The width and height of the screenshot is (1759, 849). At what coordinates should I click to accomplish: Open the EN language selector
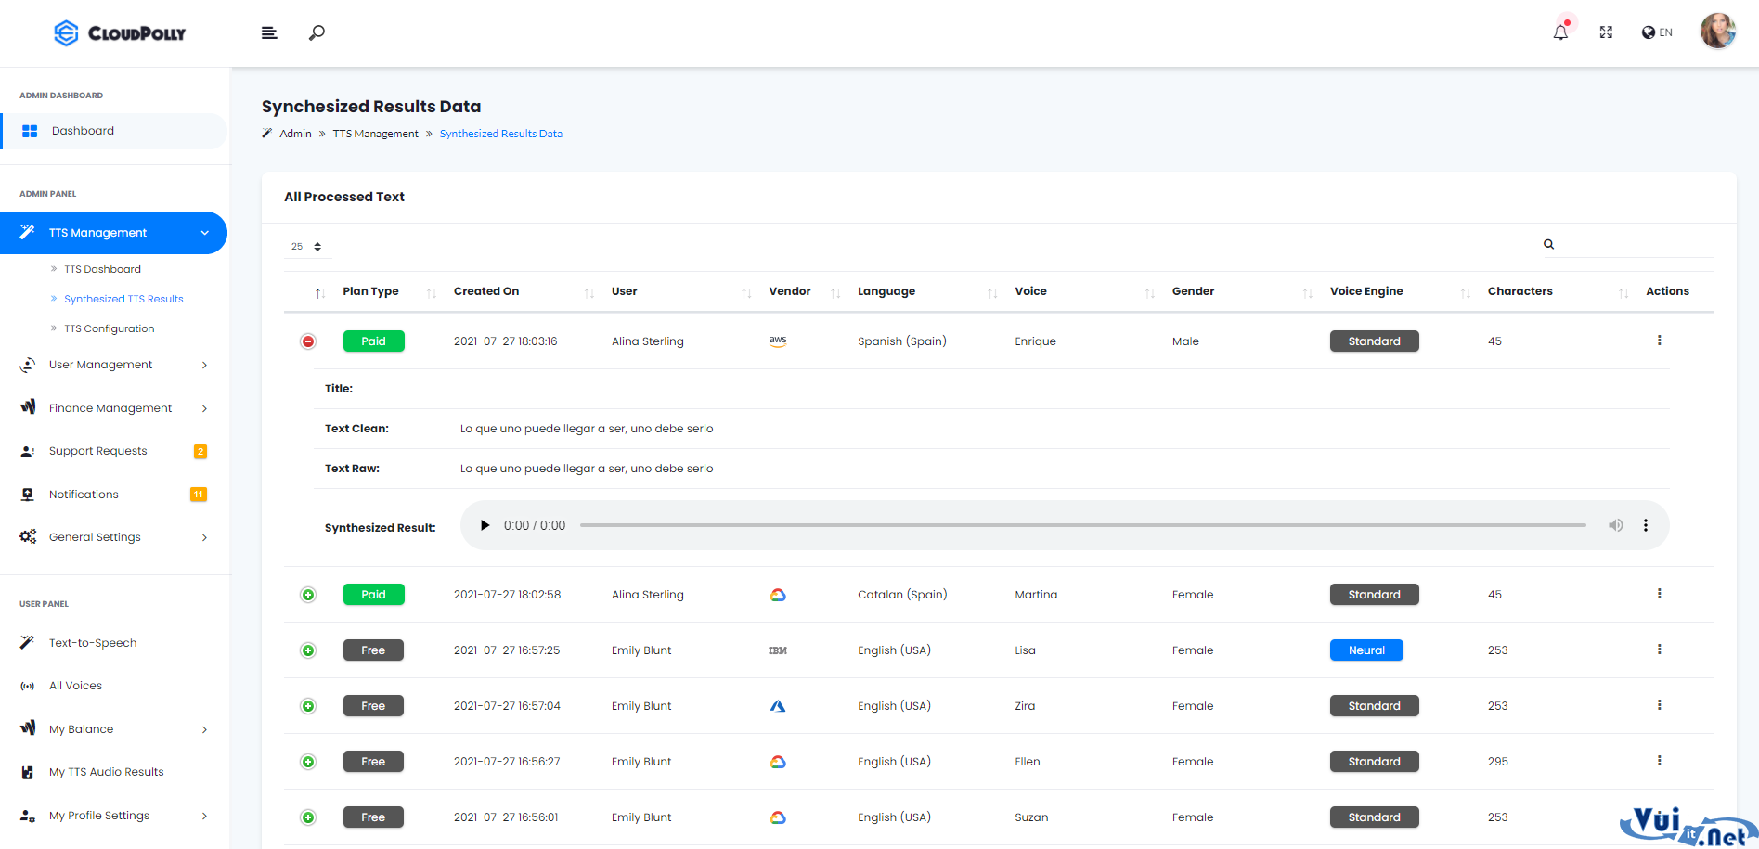tap(1657, 32)
